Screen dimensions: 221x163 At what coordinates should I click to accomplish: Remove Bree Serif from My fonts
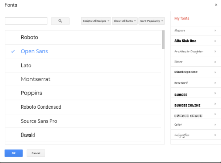click(215, 83)
